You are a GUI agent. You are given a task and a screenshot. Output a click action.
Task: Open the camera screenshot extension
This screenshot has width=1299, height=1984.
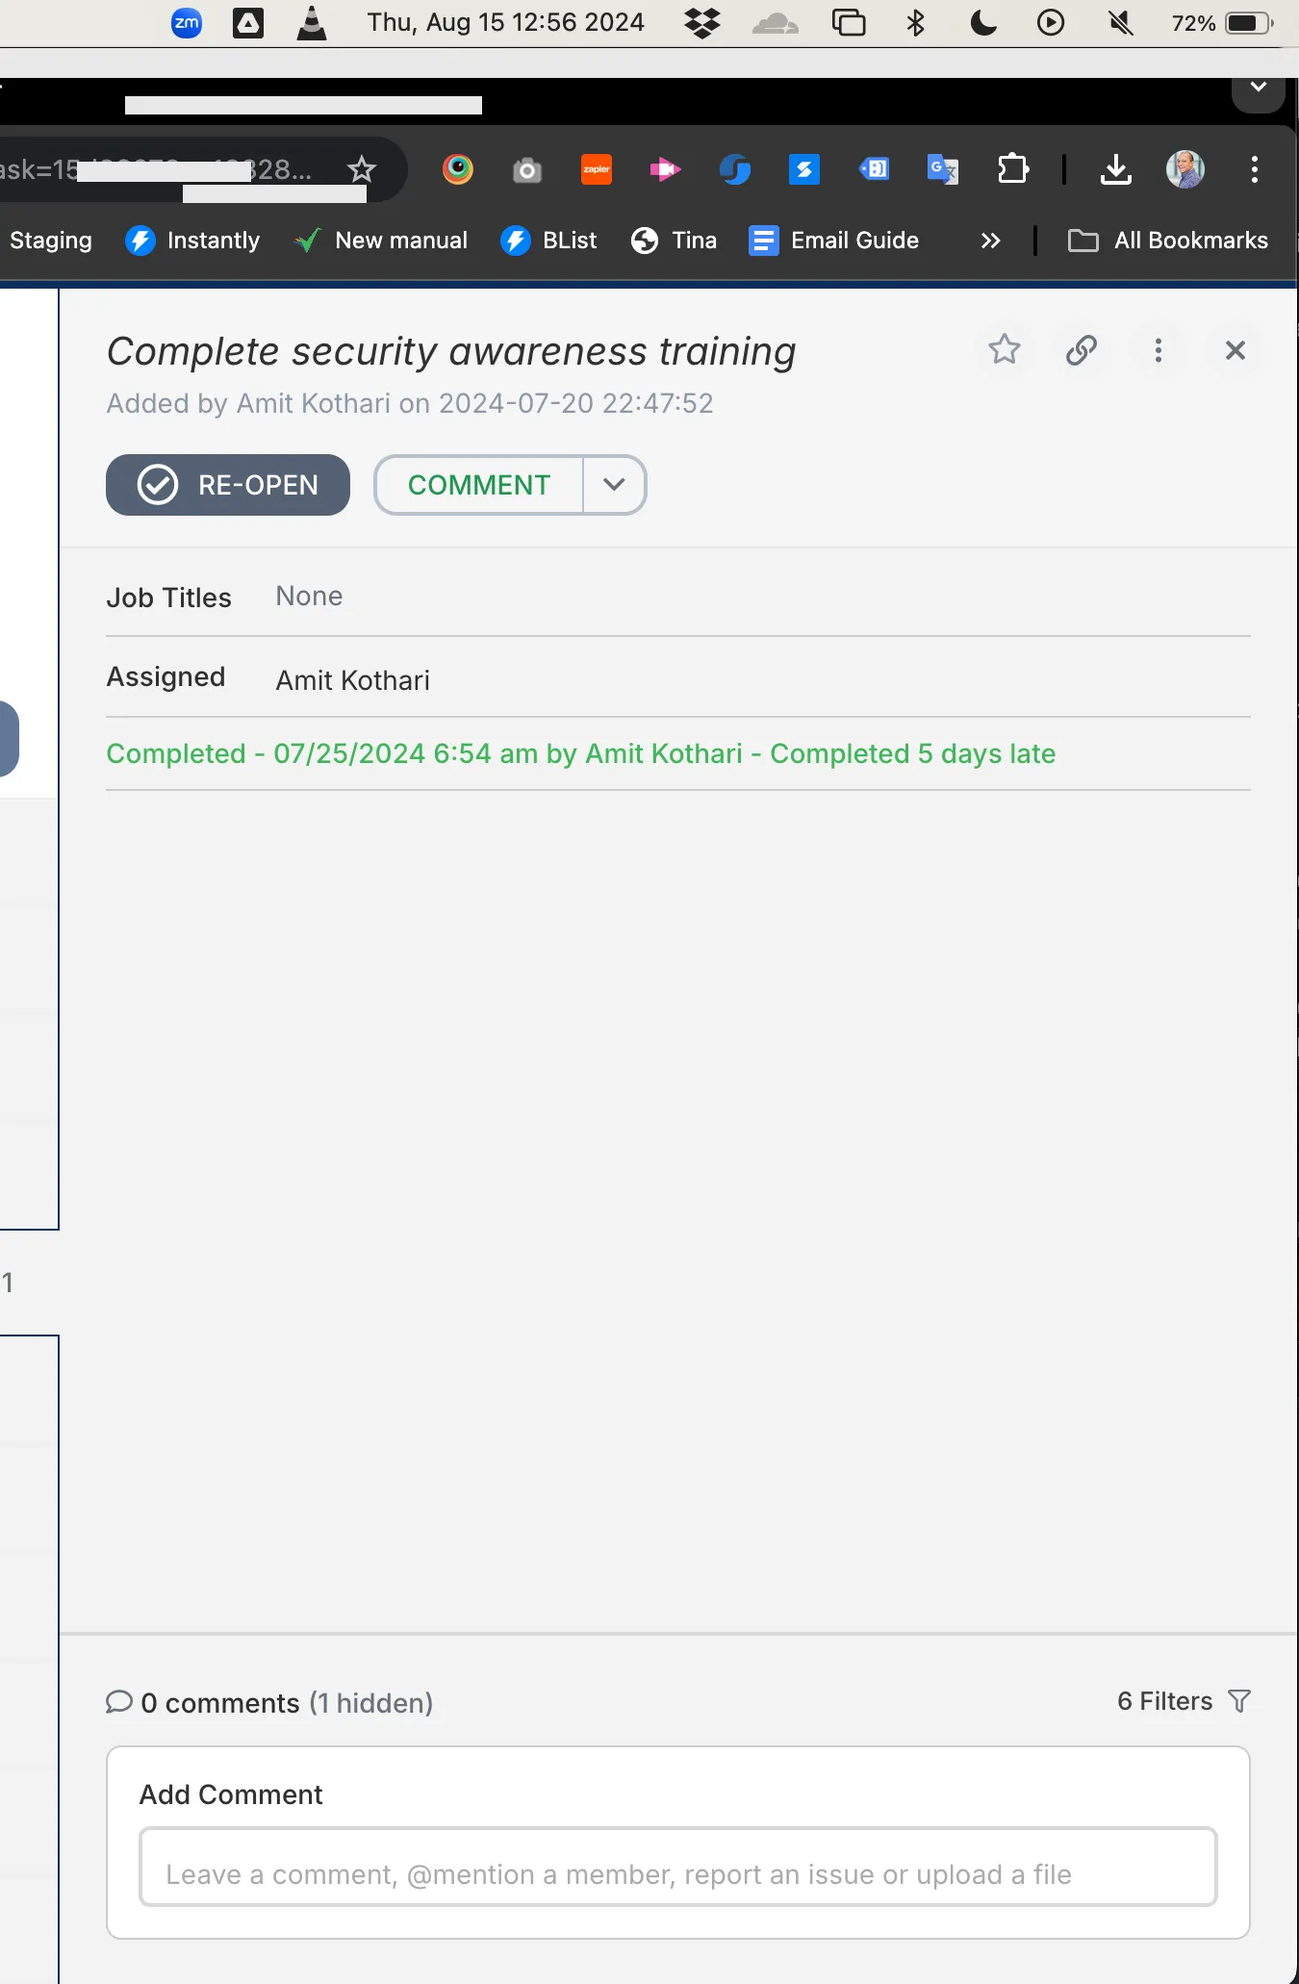(526, 170)
